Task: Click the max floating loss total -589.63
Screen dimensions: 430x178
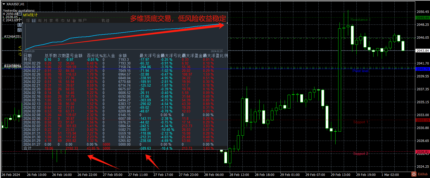Action: (x=145, y=148)
